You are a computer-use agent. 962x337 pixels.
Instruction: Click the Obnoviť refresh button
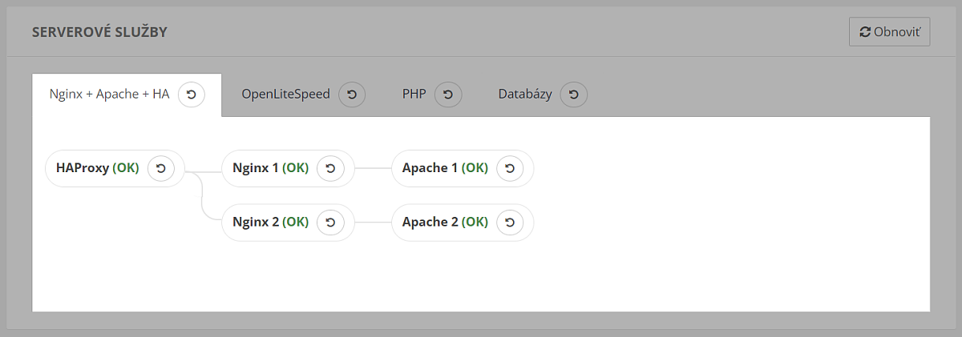(x=889, y=32)
